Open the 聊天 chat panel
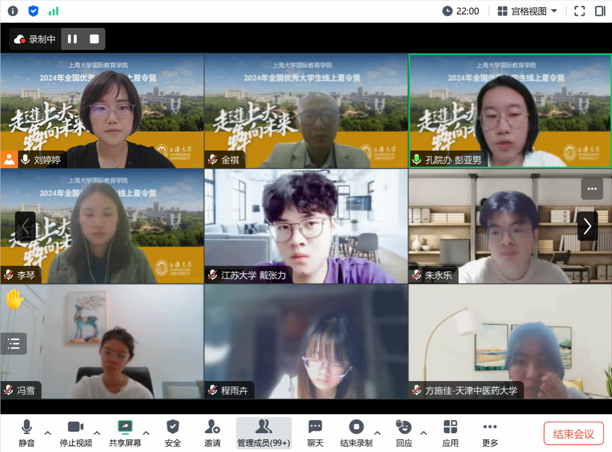This screenshot has height=452, width=612. pos(315,433)
